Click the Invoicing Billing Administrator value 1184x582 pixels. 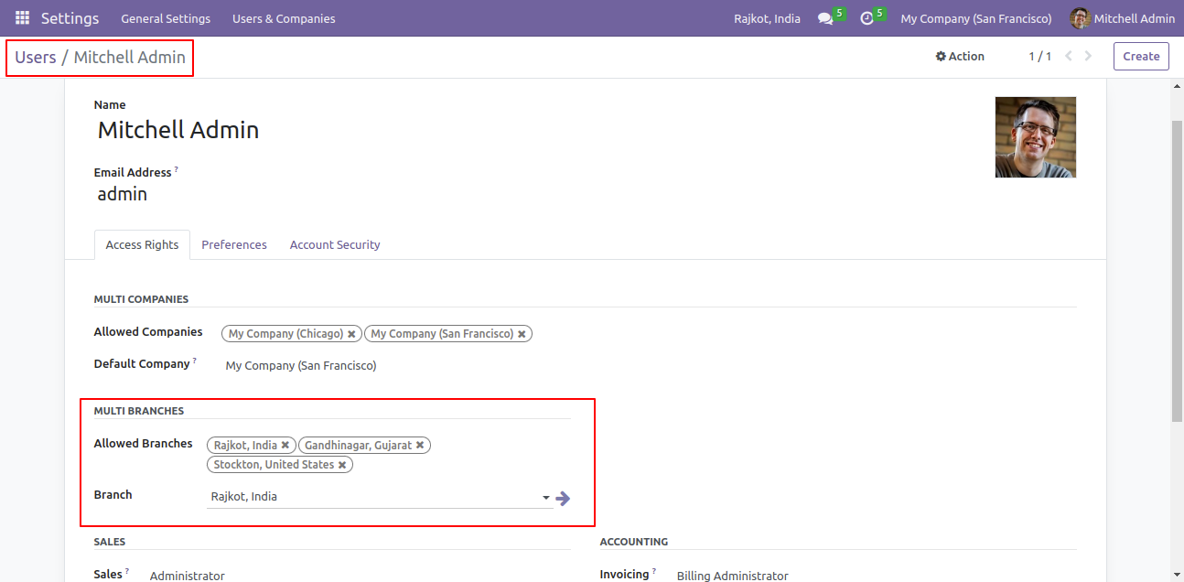(733, 576)
